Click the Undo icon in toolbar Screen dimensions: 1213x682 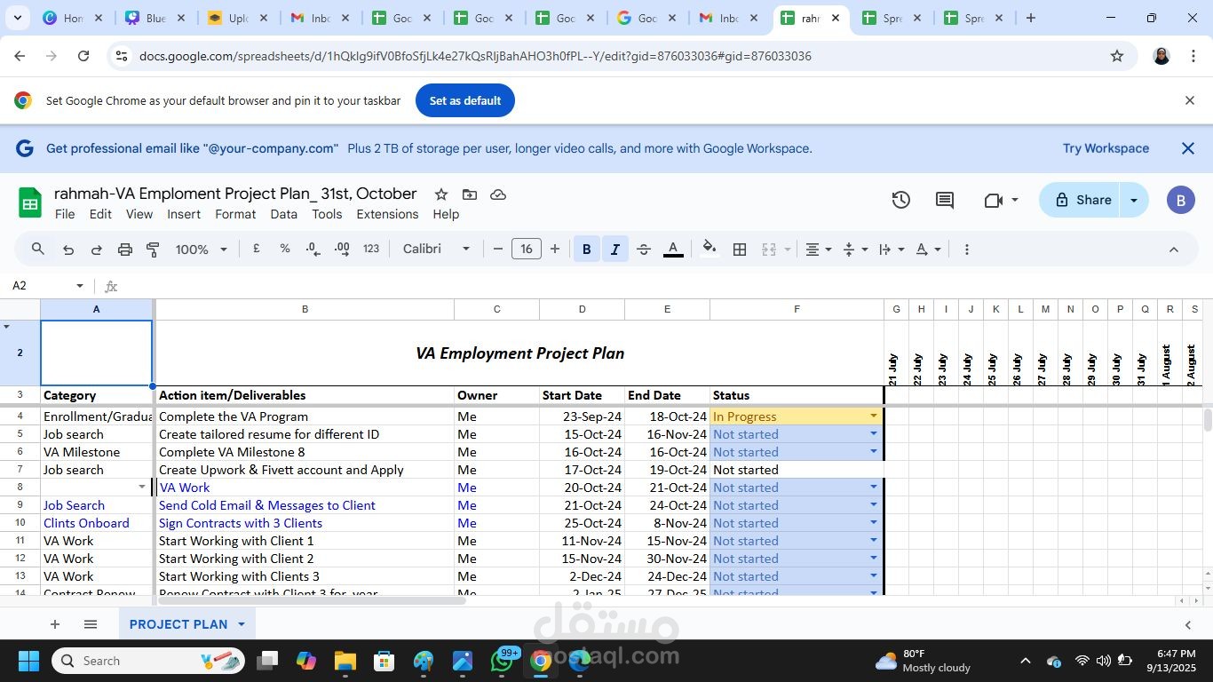[x=68, y=250]
